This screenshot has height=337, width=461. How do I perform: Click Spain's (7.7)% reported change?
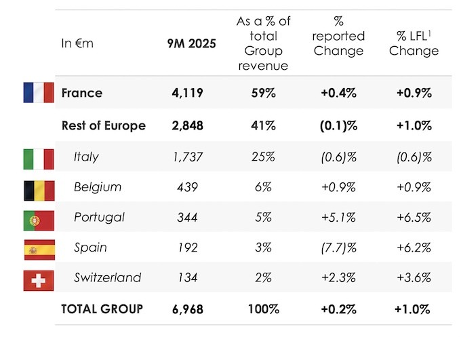tap(340, 247)
